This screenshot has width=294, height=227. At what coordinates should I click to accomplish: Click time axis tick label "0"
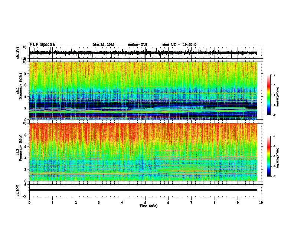(29, 202)
